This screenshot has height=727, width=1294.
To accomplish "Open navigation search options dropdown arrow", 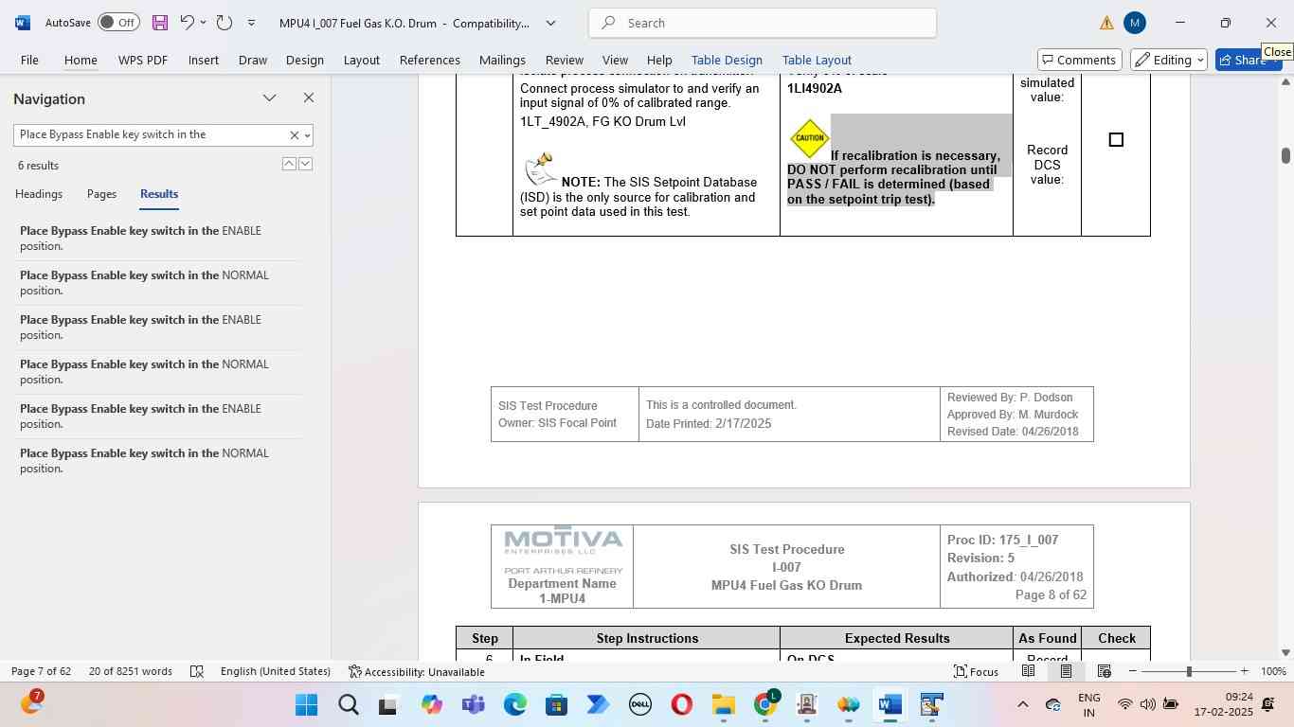I will pyautogui.click(x=307, y=135).
